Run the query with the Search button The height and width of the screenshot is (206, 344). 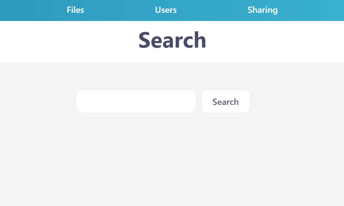pyautogui.click(x=226, y=101)
